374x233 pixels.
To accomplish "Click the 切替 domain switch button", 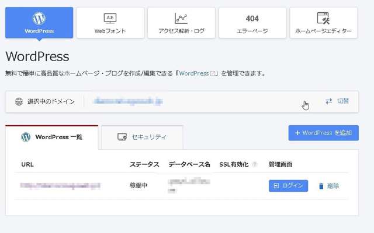I will pos(337,101).
